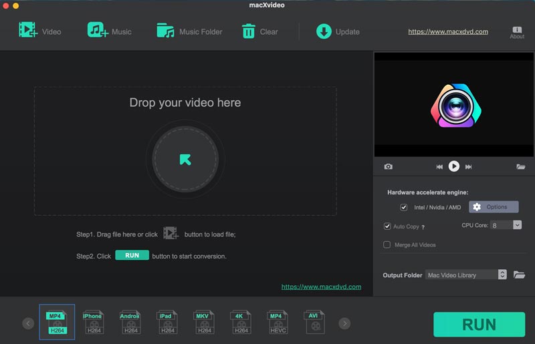Viewport: 535px width, 344px height.
Task: Choose the iPad H264 output profile
Action: (x=167, y=322)
